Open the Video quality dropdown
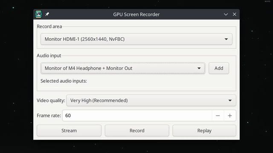Viewport: 273px width, 153px height. pos(151,100)
